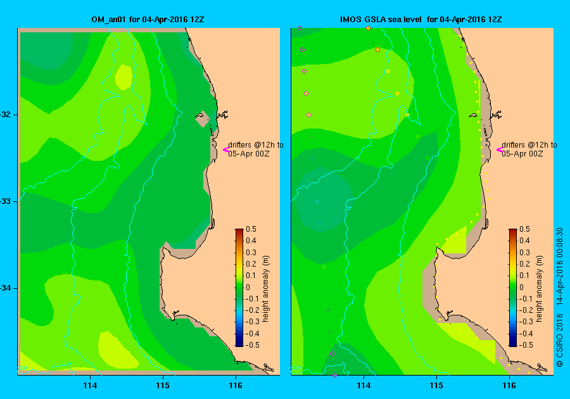The height and width of the screenshot is (399, 570).
Task: Click the -34 latitude axis label
Action: (x=5, y=288)
